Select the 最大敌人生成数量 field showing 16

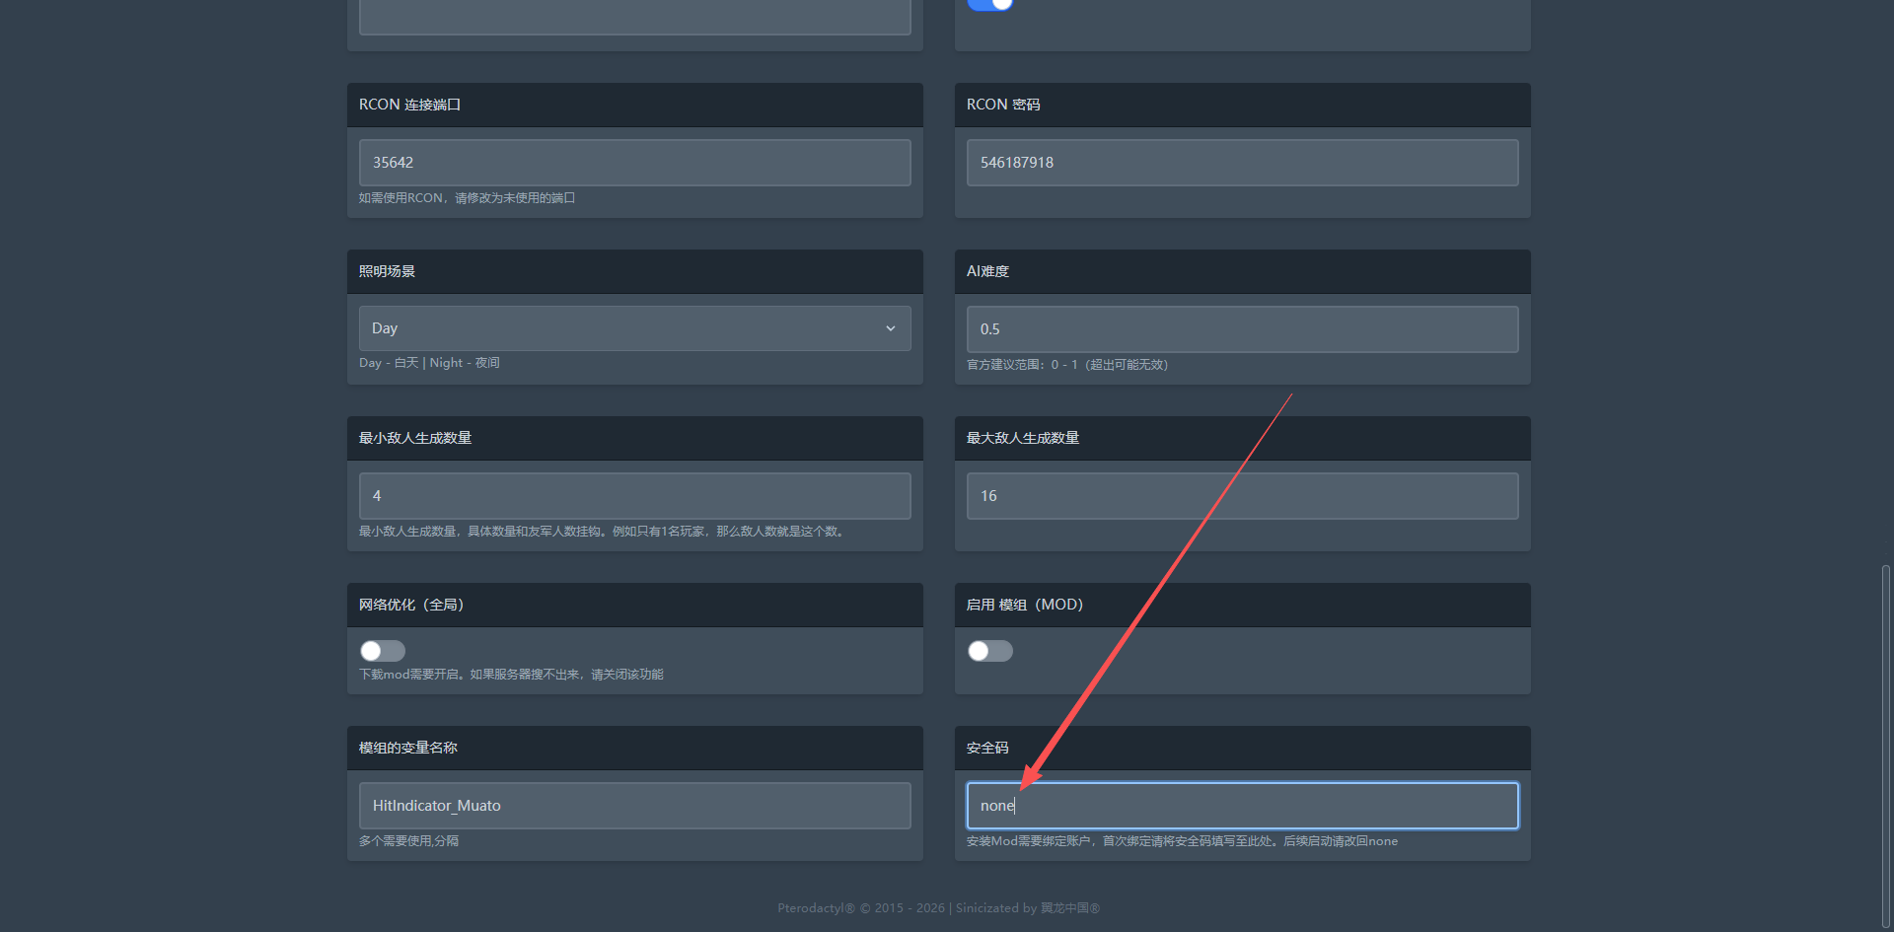[x=1241, y=496]
